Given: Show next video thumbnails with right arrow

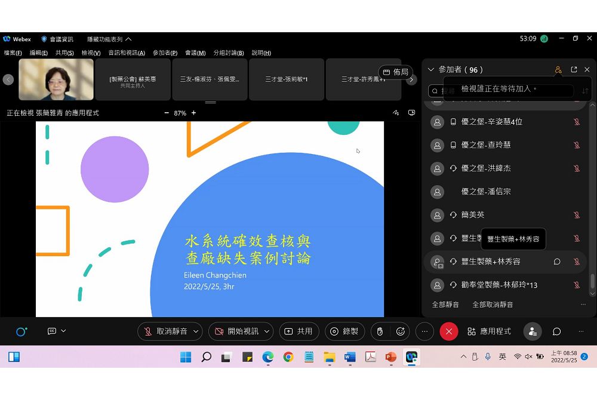Looking at the screenshot, I should [x=411, y=79].
